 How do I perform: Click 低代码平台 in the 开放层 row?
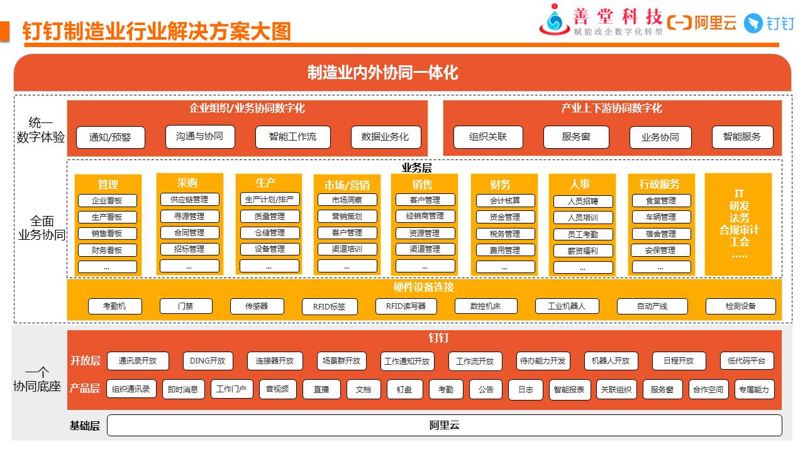747,361
